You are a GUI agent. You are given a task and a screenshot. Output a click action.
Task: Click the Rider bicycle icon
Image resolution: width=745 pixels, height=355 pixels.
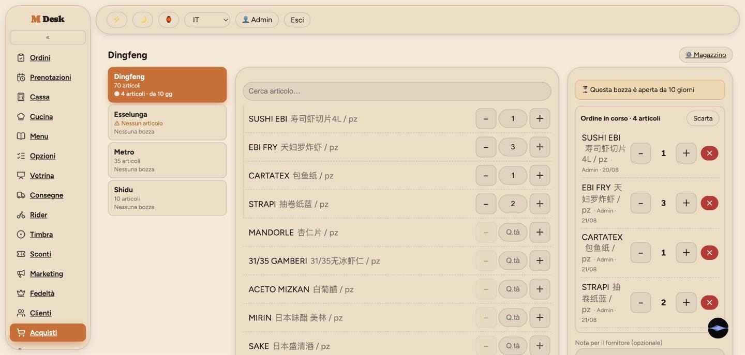(x=21, y=215)
